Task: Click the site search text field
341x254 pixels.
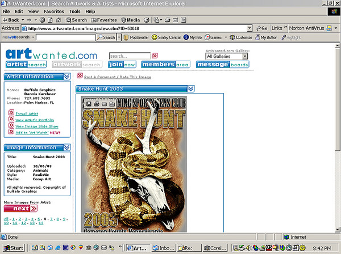Action: point(130,56)
